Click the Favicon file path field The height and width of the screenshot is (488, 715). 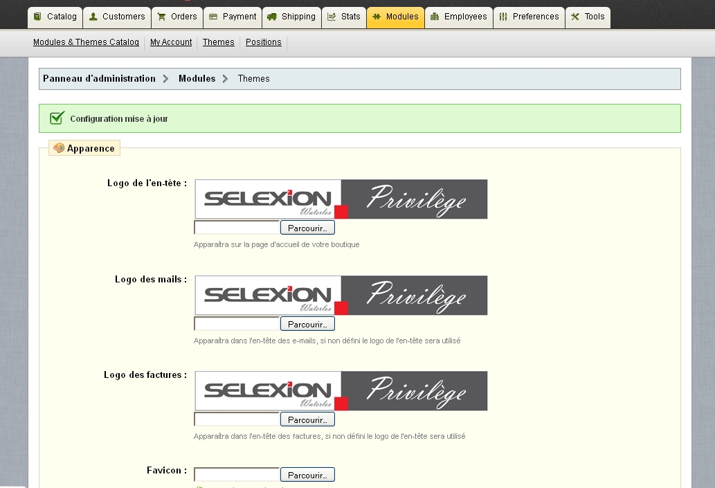click(237, 474)
